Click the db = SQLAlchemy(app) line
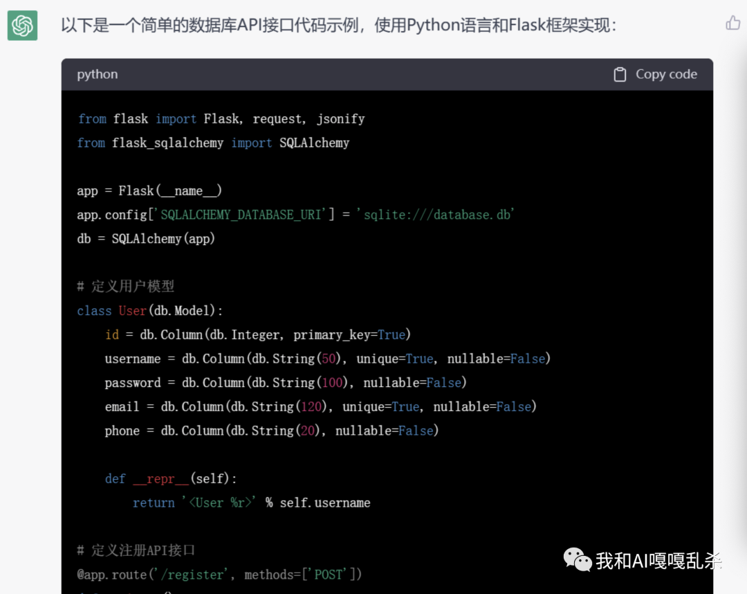 tap(146, 239)
